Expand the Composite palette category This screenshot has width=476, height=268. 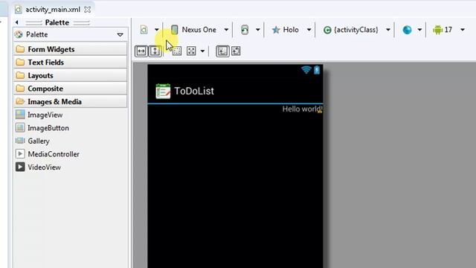(x=70, y=89)
